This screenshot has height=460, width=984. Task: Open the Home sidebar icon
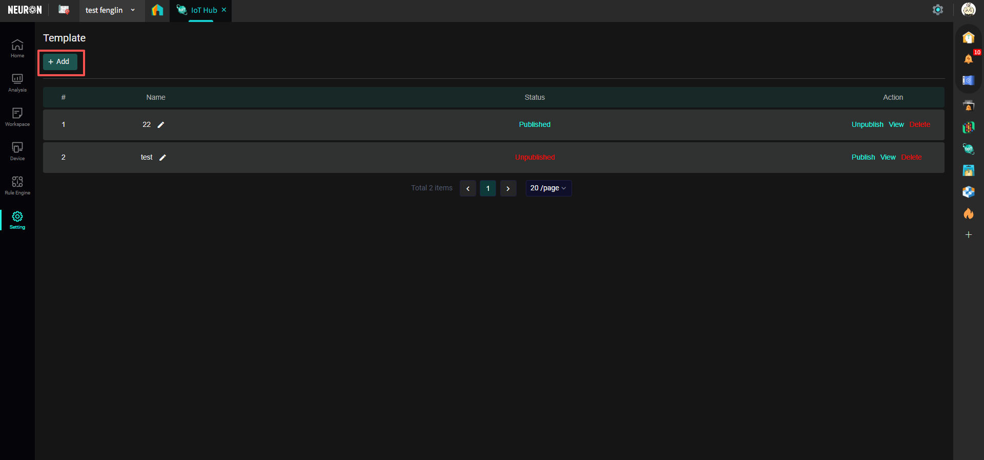(x=17, y=48)
